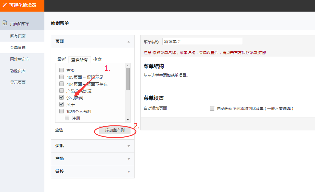The width and height of the screenshot is (315, 192).
Task: Open 所有页面 in the sidebar
Action: pyautogui.click(x=22, y=36)
